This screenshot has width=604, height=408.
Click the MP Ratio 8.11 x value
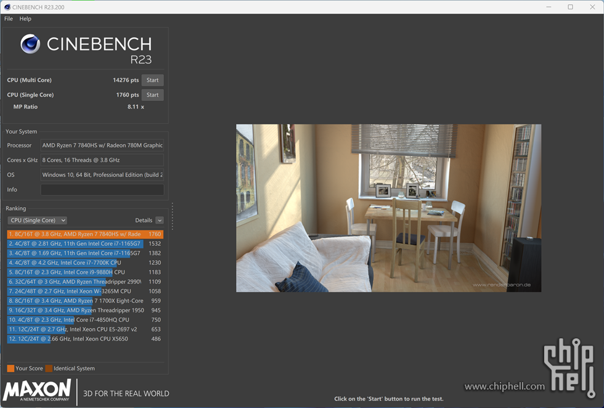click(x=136, y=107)
